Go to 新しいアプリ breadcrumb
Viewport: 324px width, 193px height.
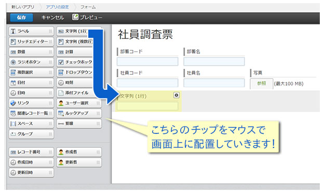tap(23, 7)
